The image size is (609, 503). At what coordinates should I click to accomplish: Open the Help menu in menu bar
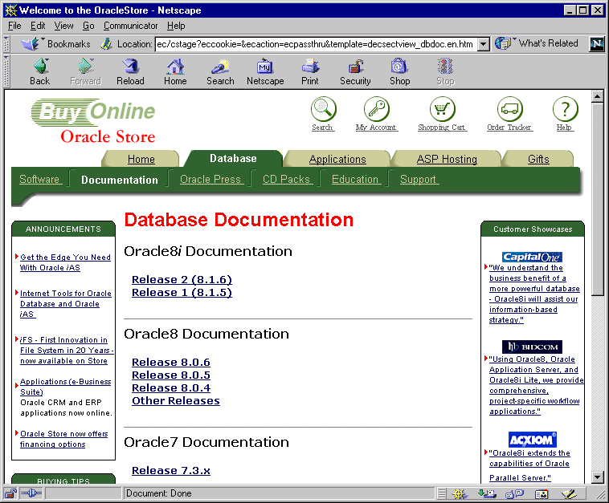pos(176,26)
